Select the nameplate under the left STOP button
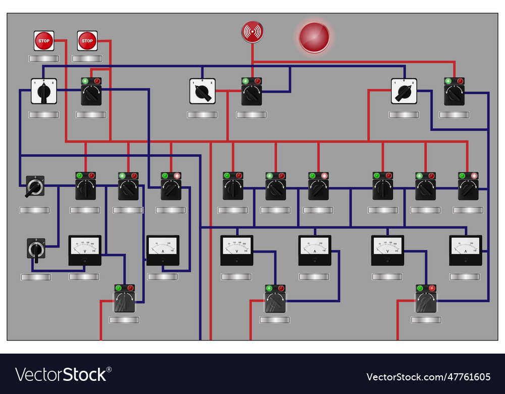 click(44, 58)
